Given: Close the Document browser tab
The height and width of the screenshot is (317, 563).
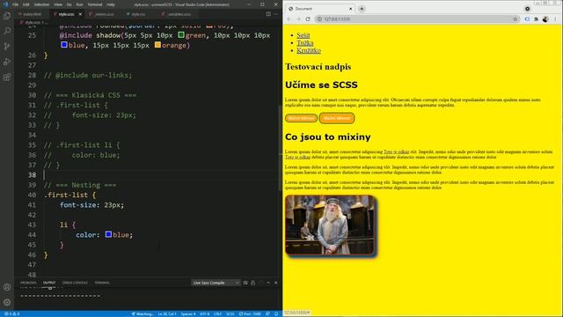Looking at the screenshot, I should (x=351, y=9).
